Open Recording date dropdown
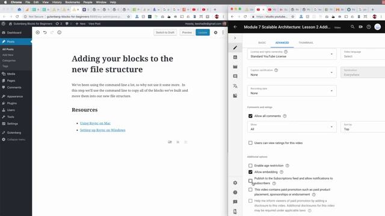 pos(292,91)
